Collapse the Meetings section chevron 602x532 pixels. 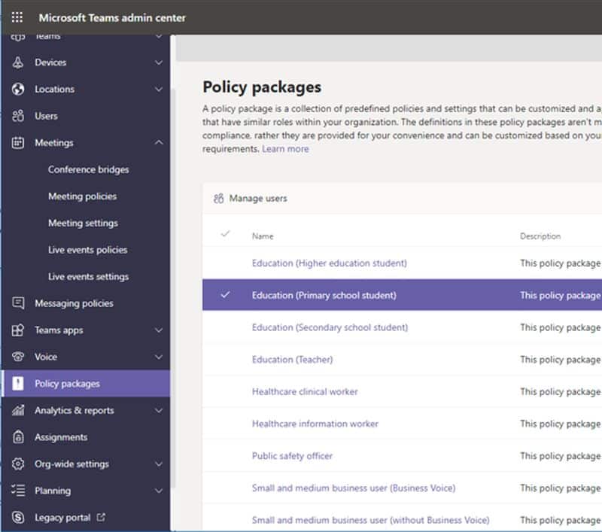[159, 142]
